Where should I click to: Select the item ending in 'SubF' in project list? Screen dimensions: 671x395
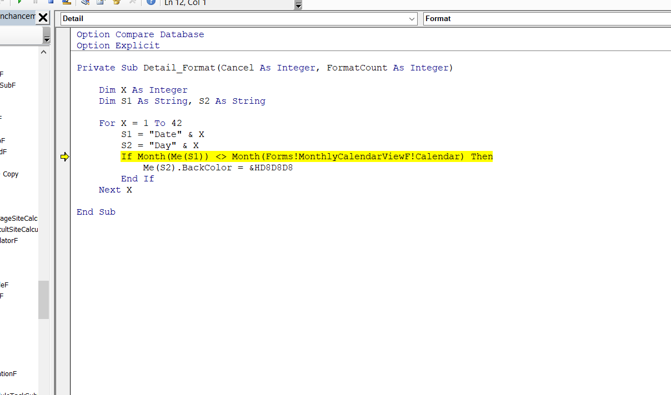coord(8,85)
